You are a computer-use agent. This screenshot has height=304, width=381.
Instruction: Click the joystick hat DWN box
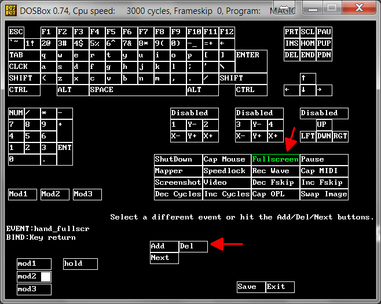pos(324,137)
